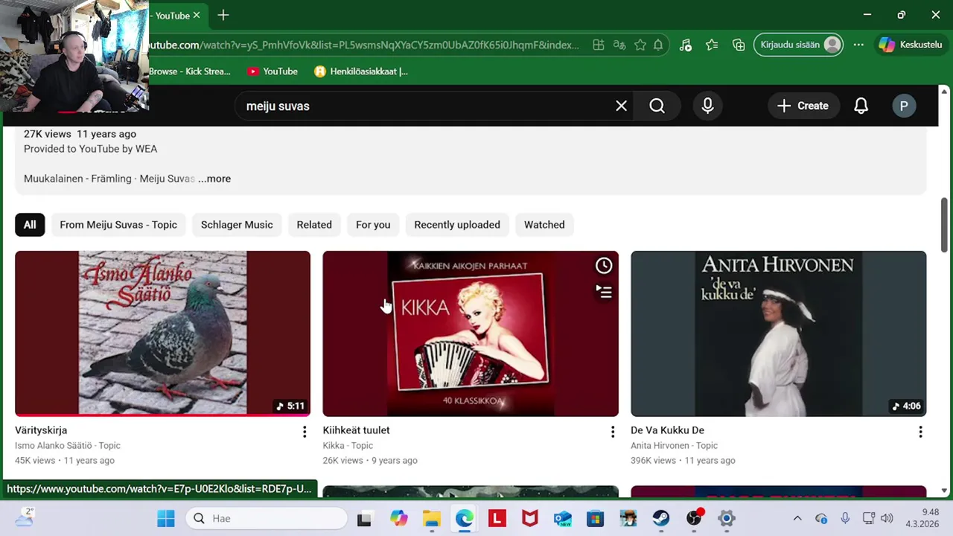Screen dimensions: 953x536
Task: Open YouTube notifications bell
Action: tap(861, 106)
